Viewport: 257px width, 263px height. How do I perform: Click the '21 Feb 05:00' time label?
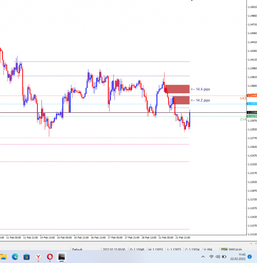pyautogui.click(x=166, y=237)
